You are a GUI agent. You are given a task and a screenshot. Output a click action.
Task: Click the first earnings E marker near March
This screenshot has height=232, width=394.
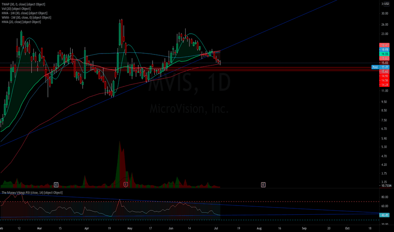click(x=56, y=185)
